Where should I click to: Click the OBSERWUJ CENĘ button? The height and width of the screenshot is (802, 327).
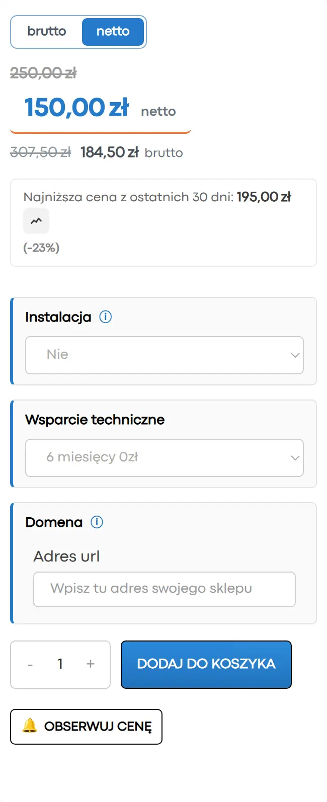(86, 727)
